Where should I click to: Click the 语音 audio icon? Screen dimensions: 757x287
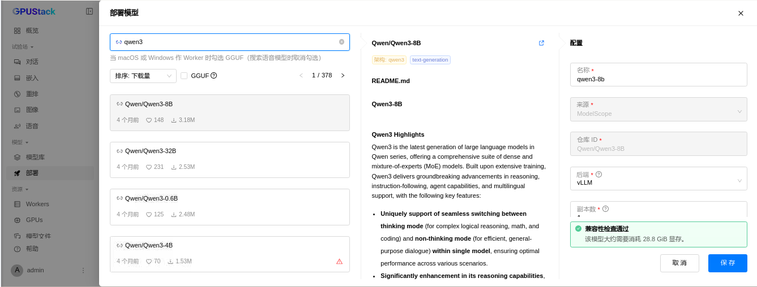point(17,126)
